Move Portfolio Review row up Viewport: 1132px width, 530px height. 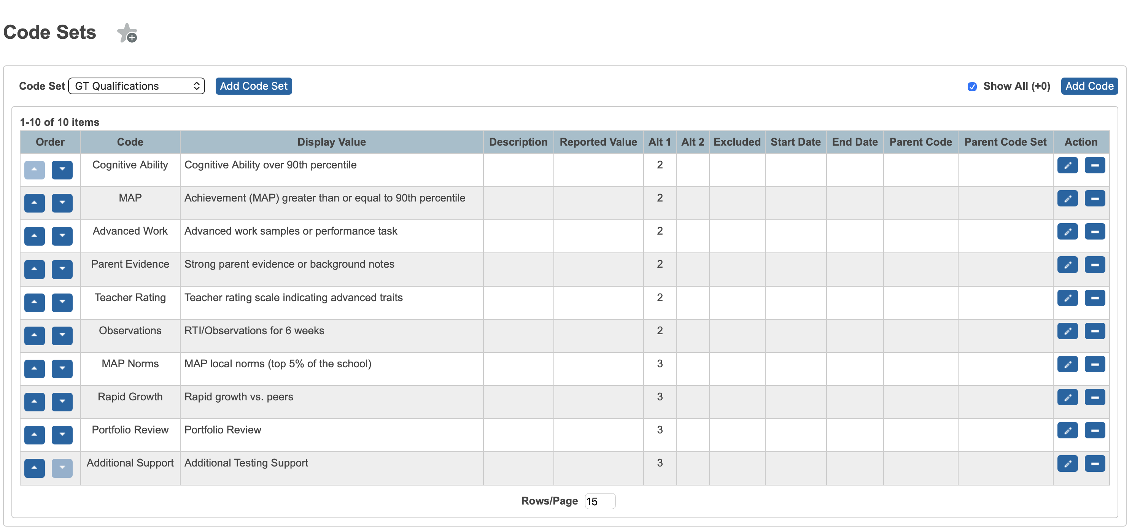pos(34,435)
